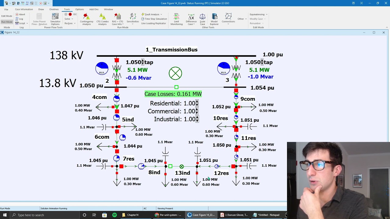The image size is (390, 219).
Task: Adjust Commercial load multiplier stepper
Action: (197, 111)
